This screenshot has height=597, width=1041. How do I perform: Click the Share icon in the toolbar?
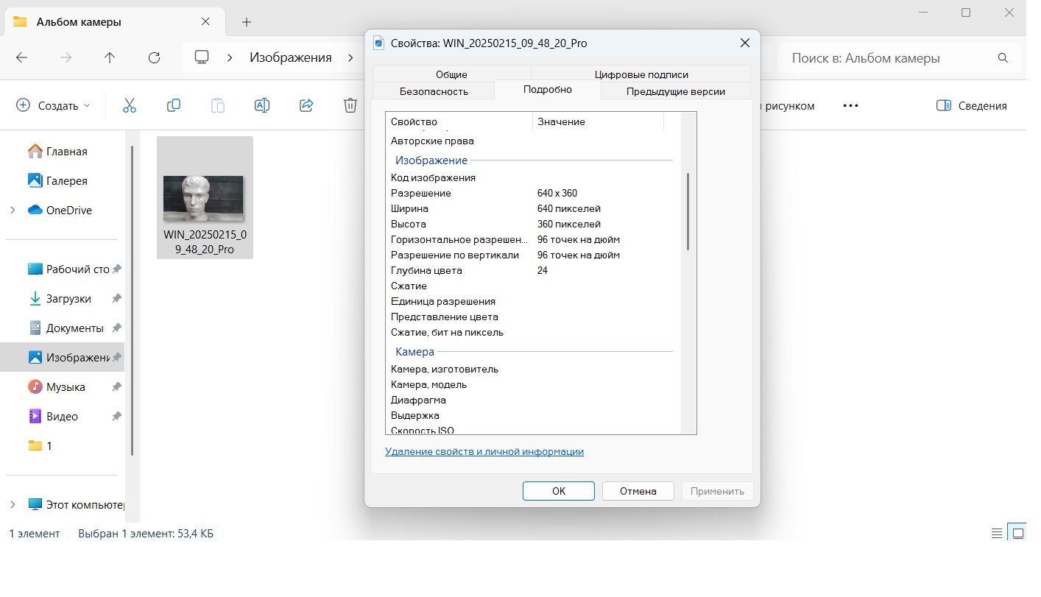pos(306,105)
